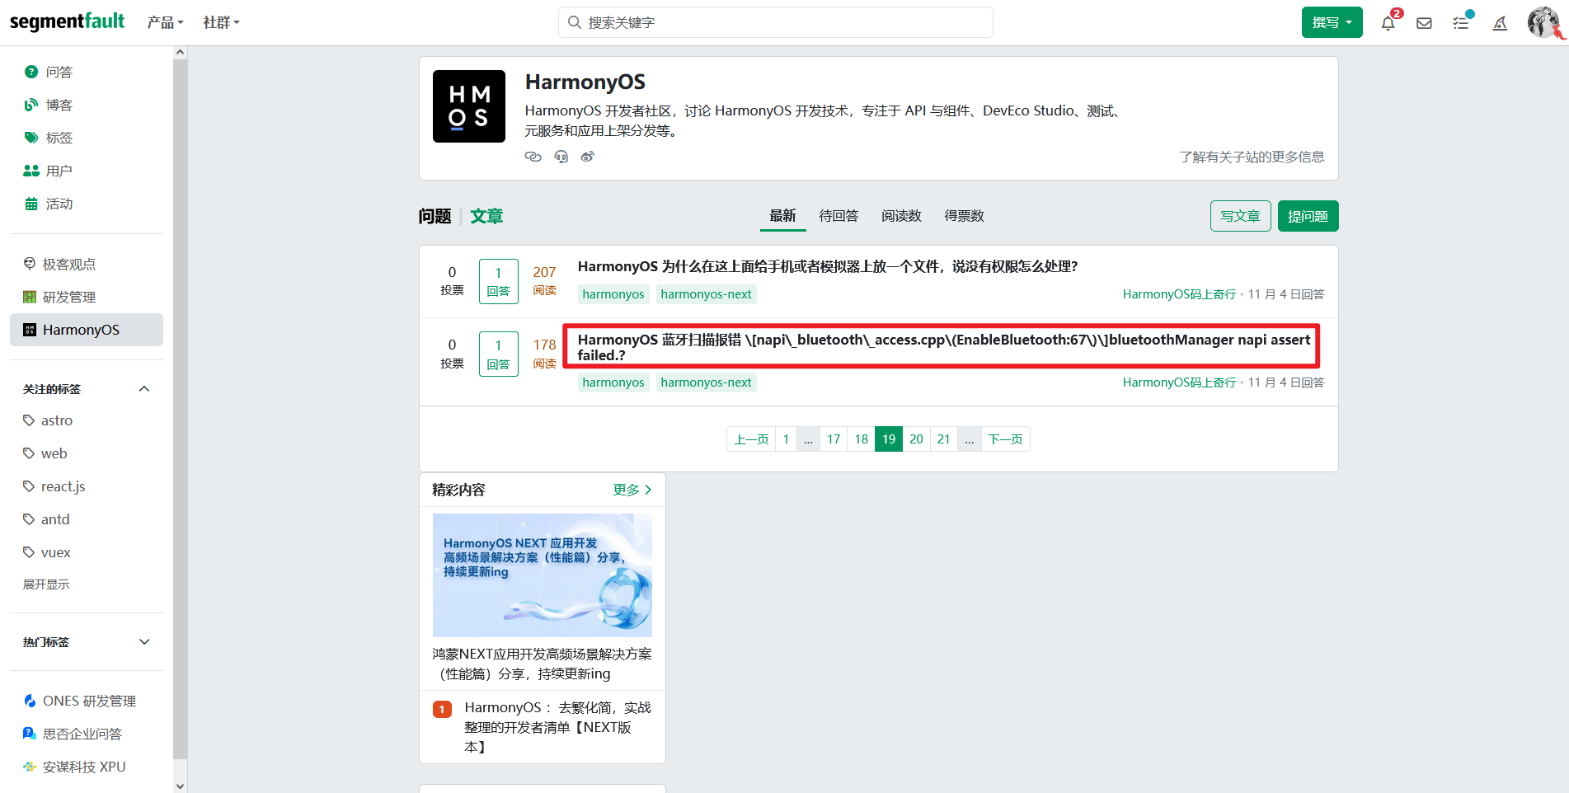This screenshot has width=1569, height=793.
Task: Open the question about 放一个文件 permissions
Action: tap(828, 266)
